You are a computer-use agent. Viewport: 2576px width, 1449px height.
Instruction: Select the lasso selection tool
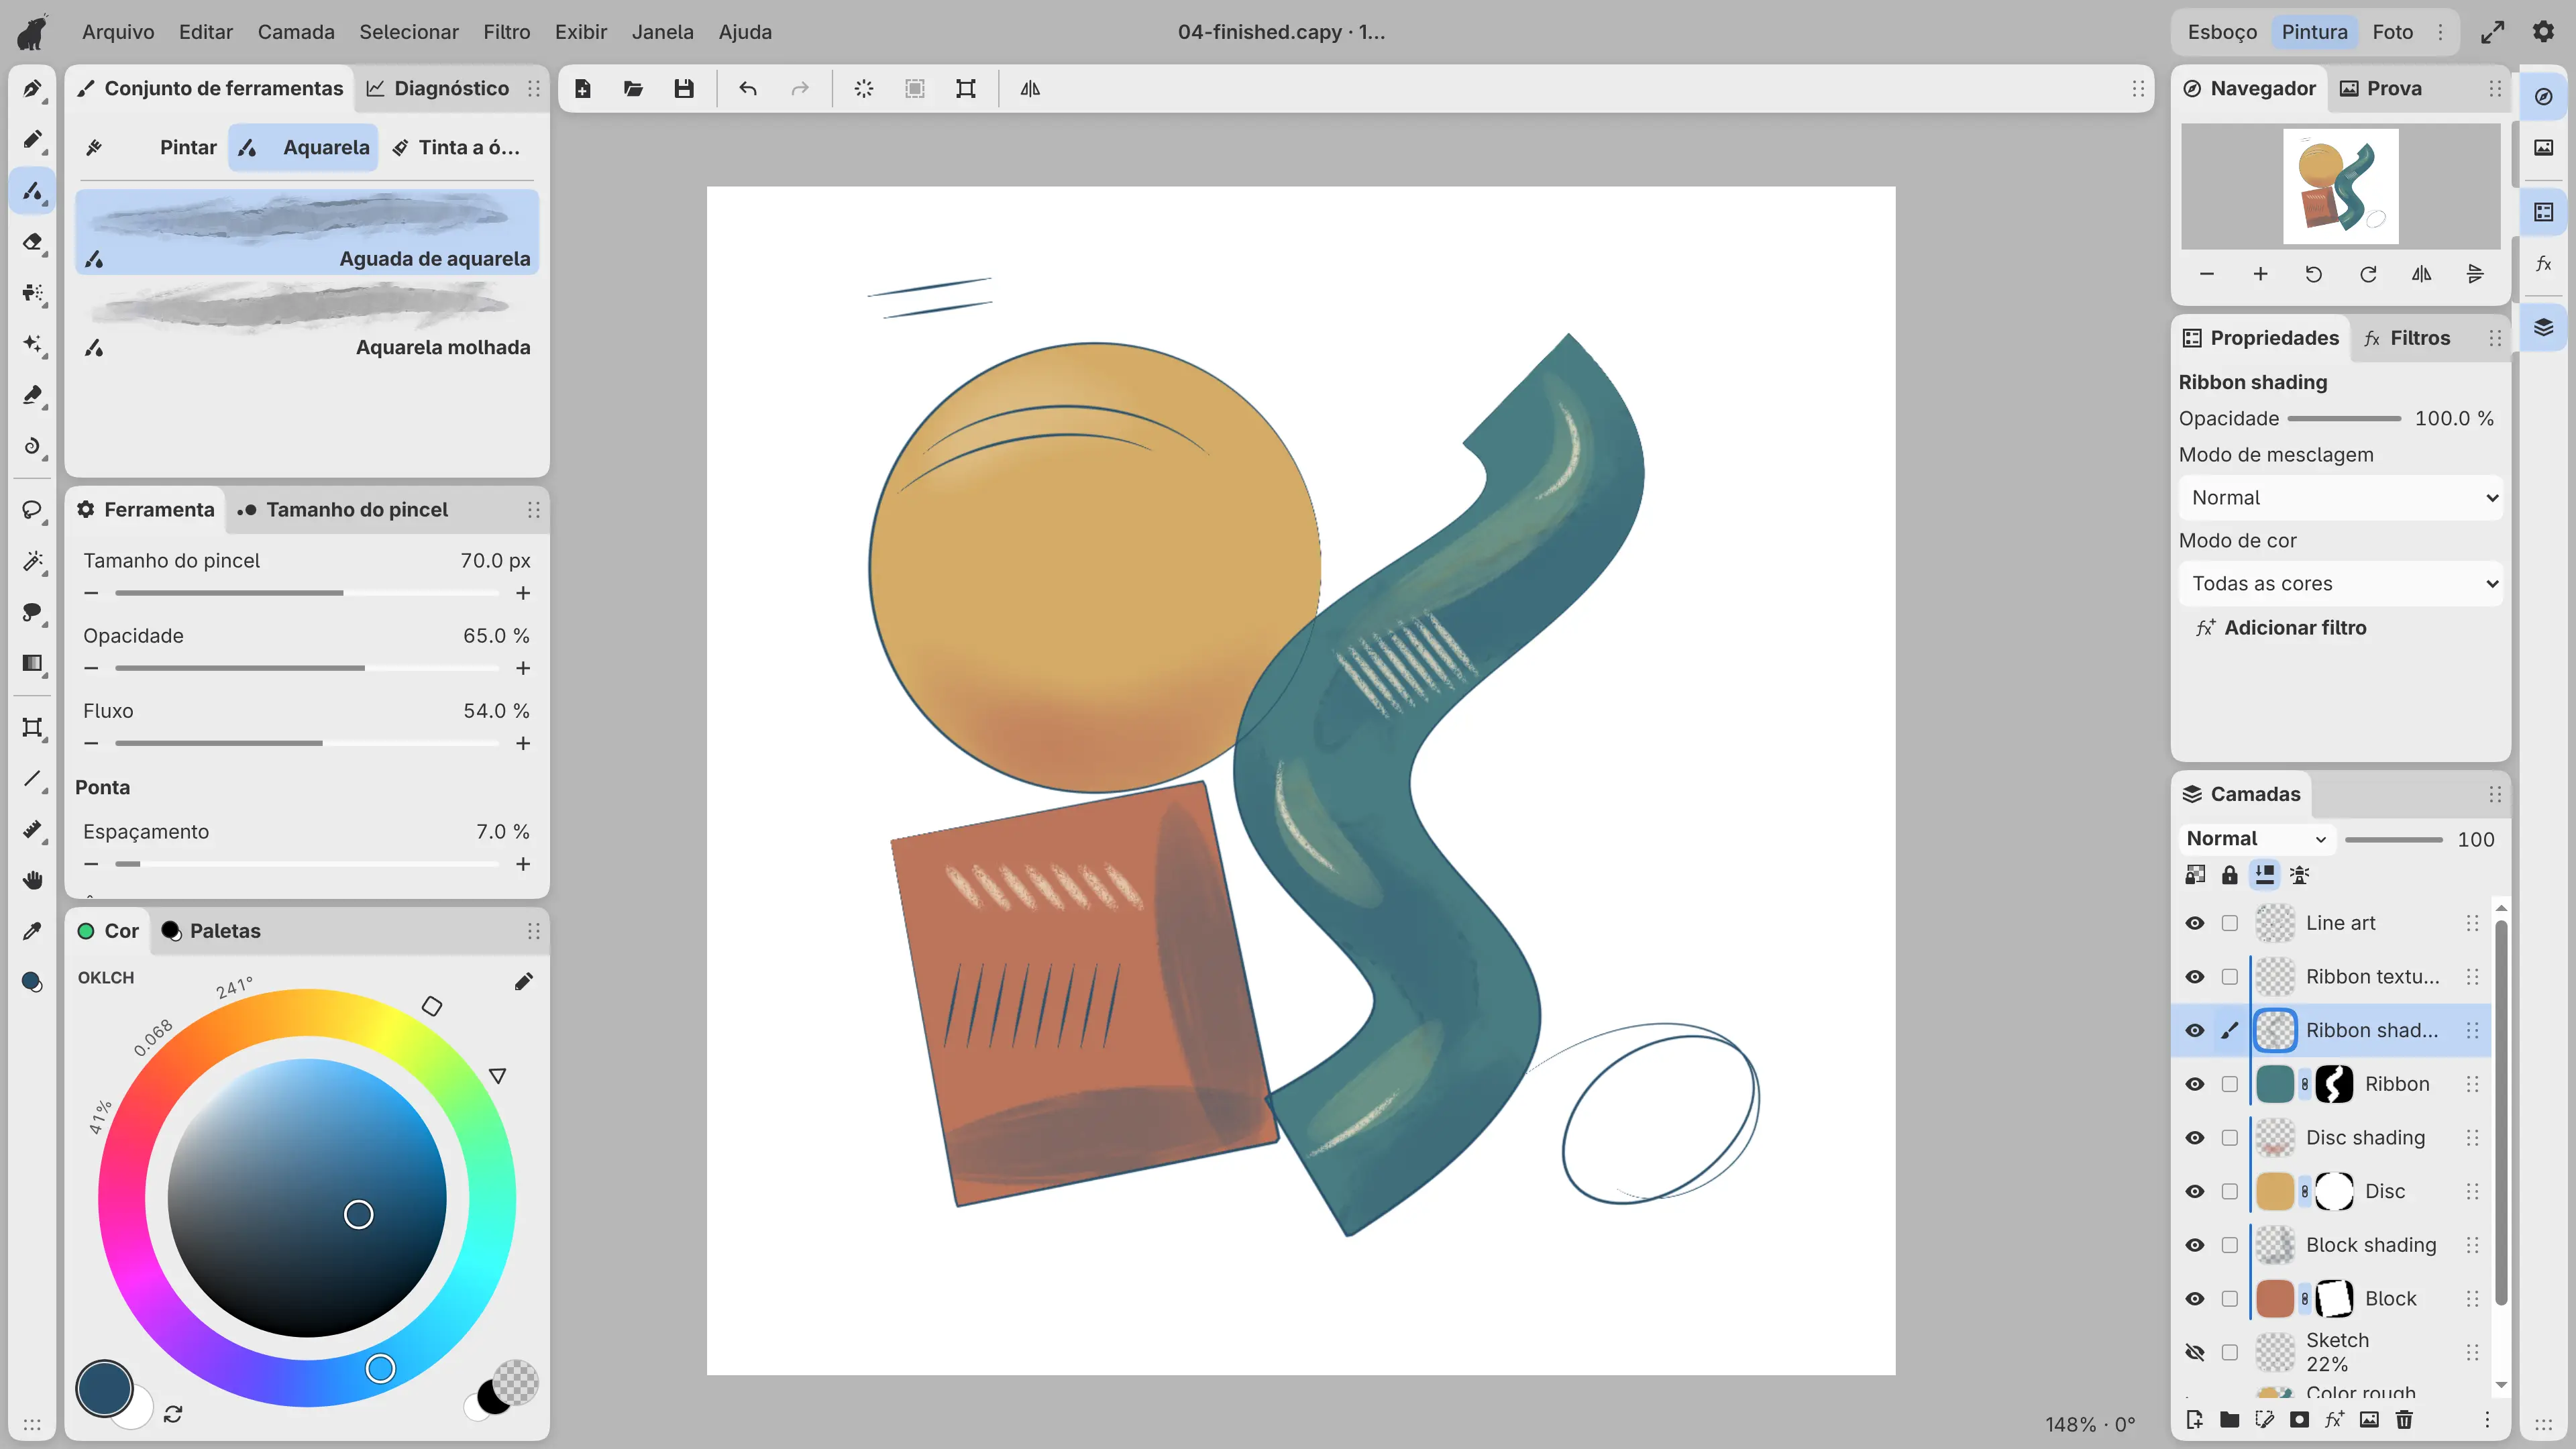click(32, 511)
